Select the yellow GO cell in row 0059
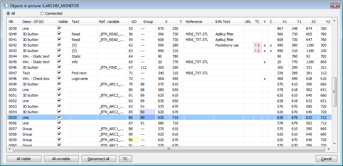The height and width of the screenshot is (166, 343). point(133,140)
